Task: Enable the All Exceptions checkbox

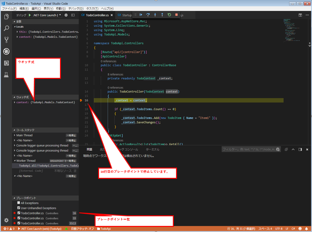Action: [19, 203]
